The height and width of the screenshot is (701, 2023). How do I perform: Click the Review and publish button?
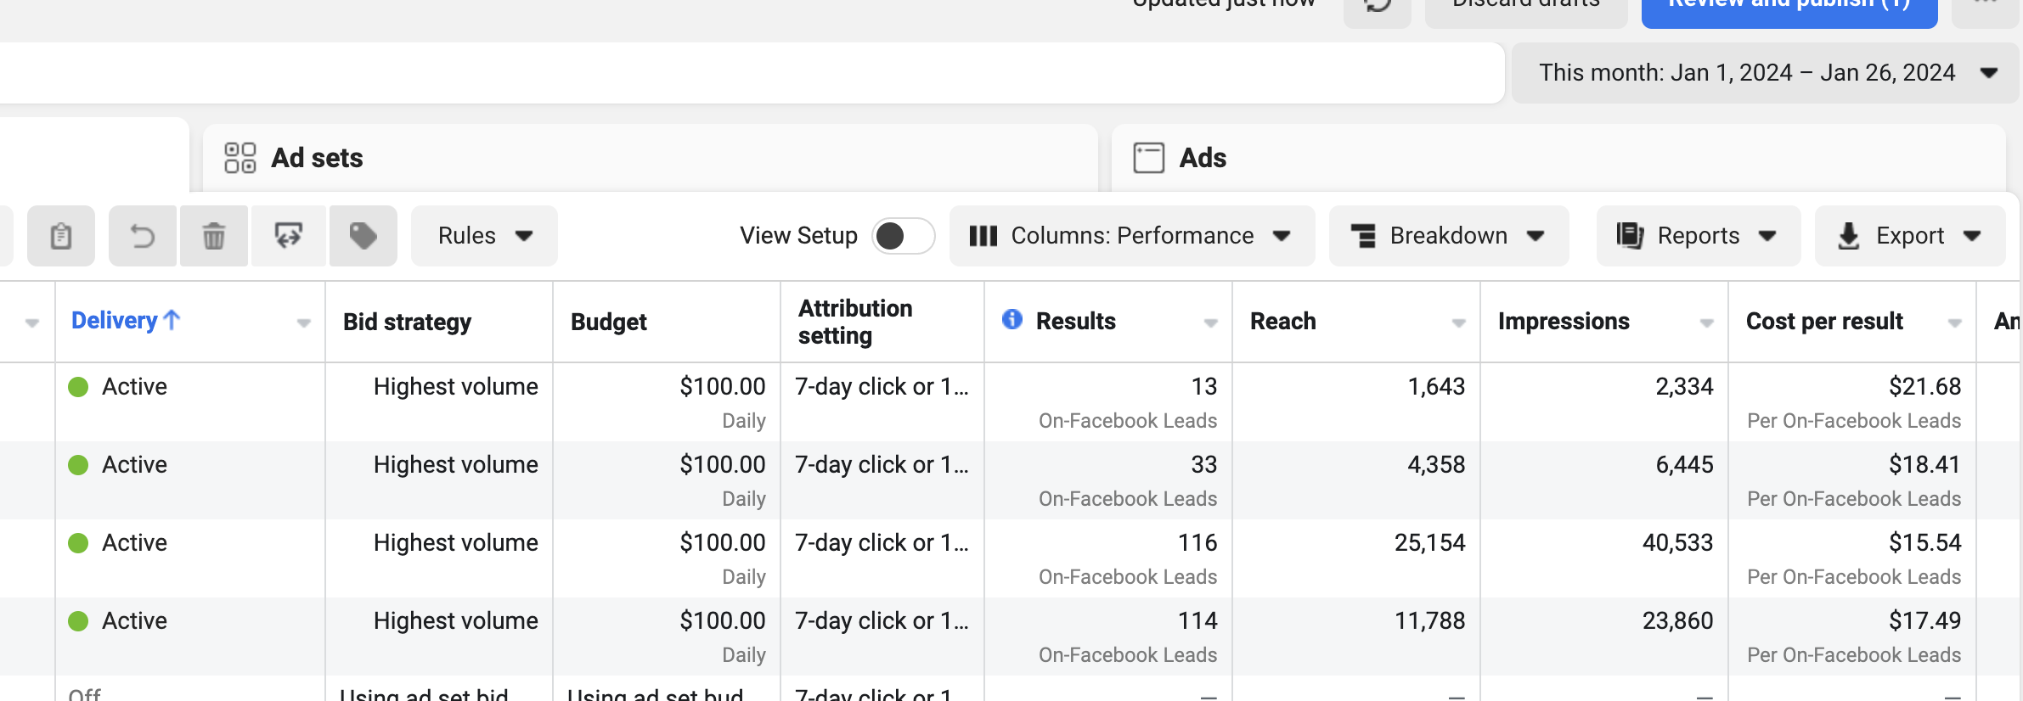1789,7
